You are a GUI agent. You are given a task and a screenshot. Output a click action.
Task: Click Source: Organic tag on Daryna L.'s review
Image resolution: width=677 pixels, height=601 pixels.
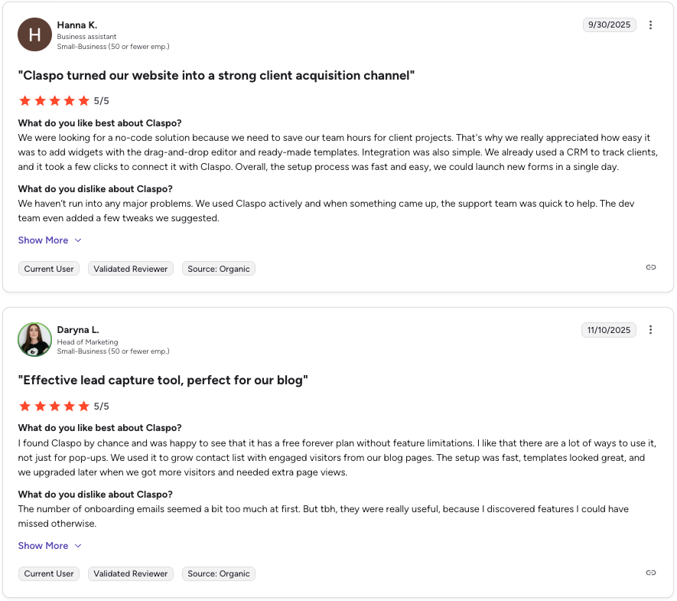tap(219, 573)
